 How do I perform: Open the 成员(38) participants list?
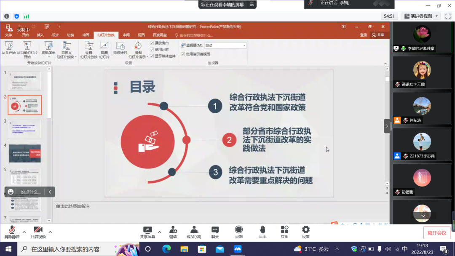click(x=194, y=230)
